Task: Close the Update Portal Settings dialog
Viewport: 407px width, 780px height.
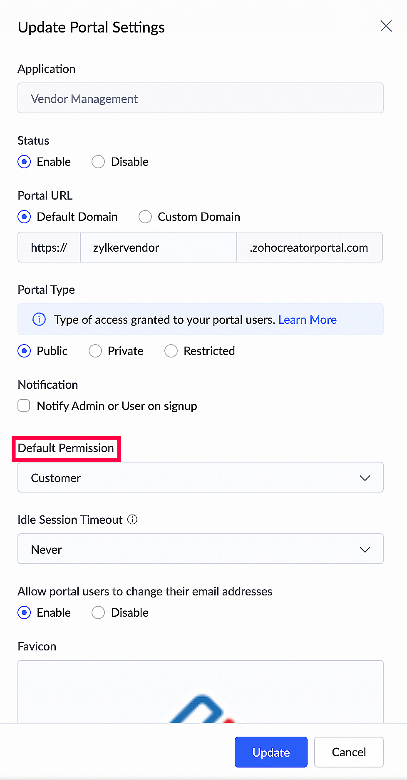Action: [x=386, y=26]
